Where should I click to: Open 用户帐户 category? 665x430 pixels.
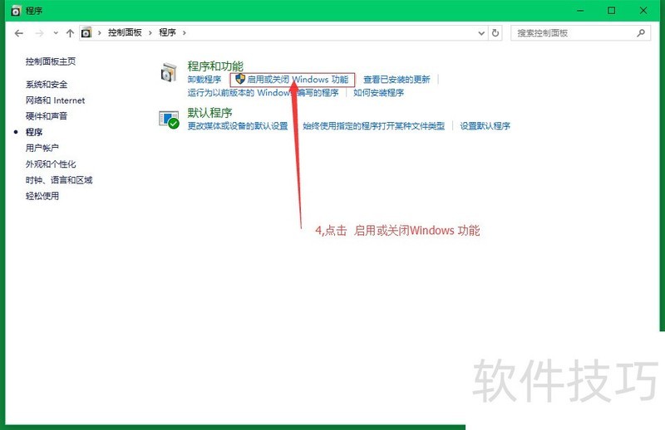click(x=42, y=148)
